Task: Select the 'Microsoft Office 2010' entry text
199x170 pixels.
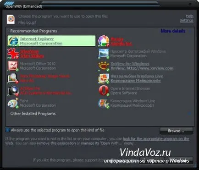Action: [38, 64]
